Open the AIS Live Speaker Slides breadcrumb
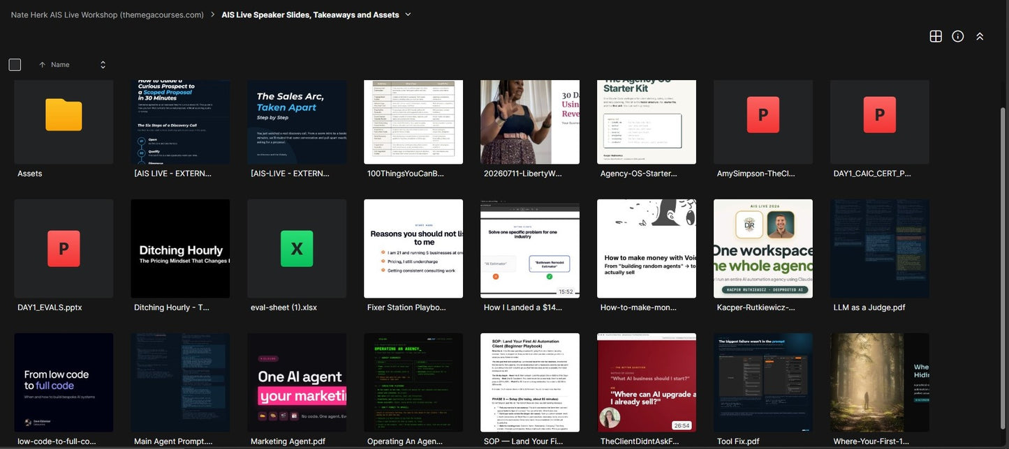 pos(310,15)
